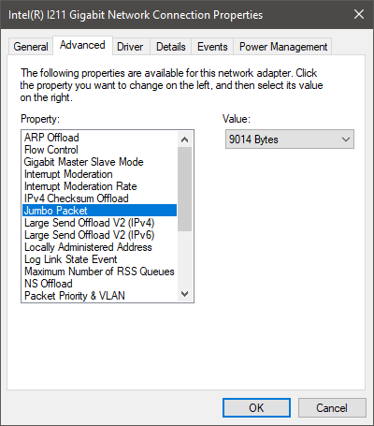This screenshot has width=374, height=426.
Task: Close the properties dialog window
Action: point(359,14)
